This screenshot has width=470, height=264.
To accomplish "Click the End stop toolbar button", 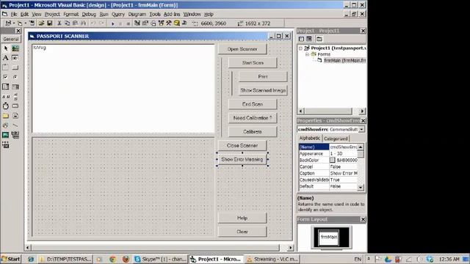I will [x=129, y=23].
